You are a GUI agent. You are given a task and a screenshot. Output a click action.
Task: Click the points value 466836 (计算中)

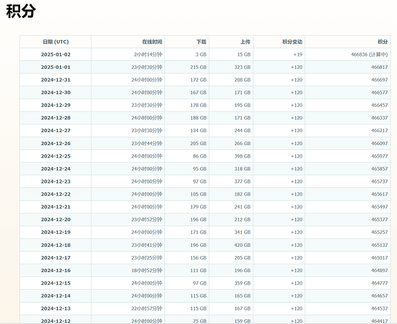[x=369, y=54]
